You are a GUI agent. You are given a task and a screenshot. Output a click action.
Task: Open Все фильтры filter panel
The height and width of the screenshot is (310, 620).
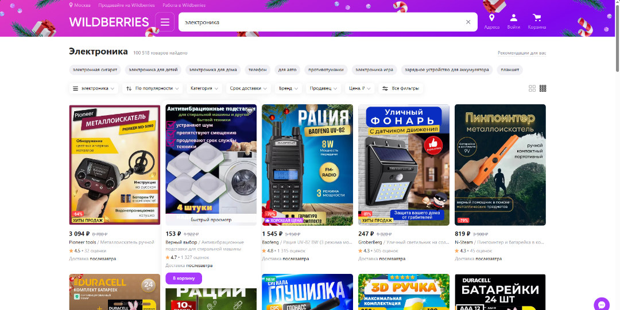pos(402,88)
